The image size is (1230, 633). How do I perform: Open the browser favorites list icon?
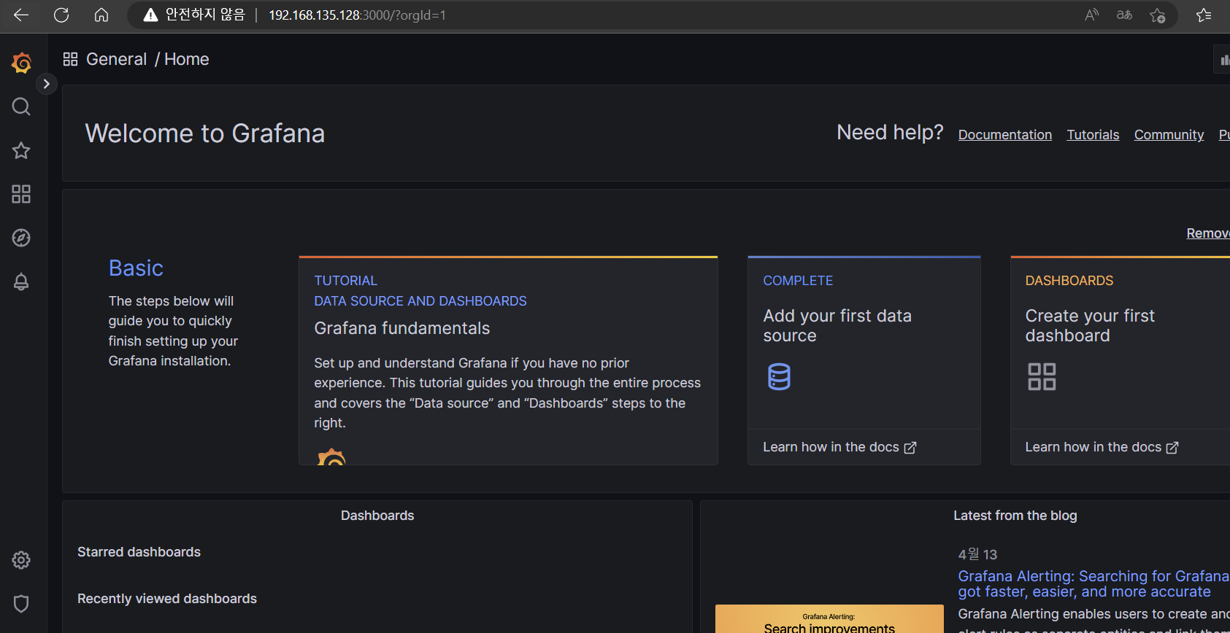coord(1204,15)
